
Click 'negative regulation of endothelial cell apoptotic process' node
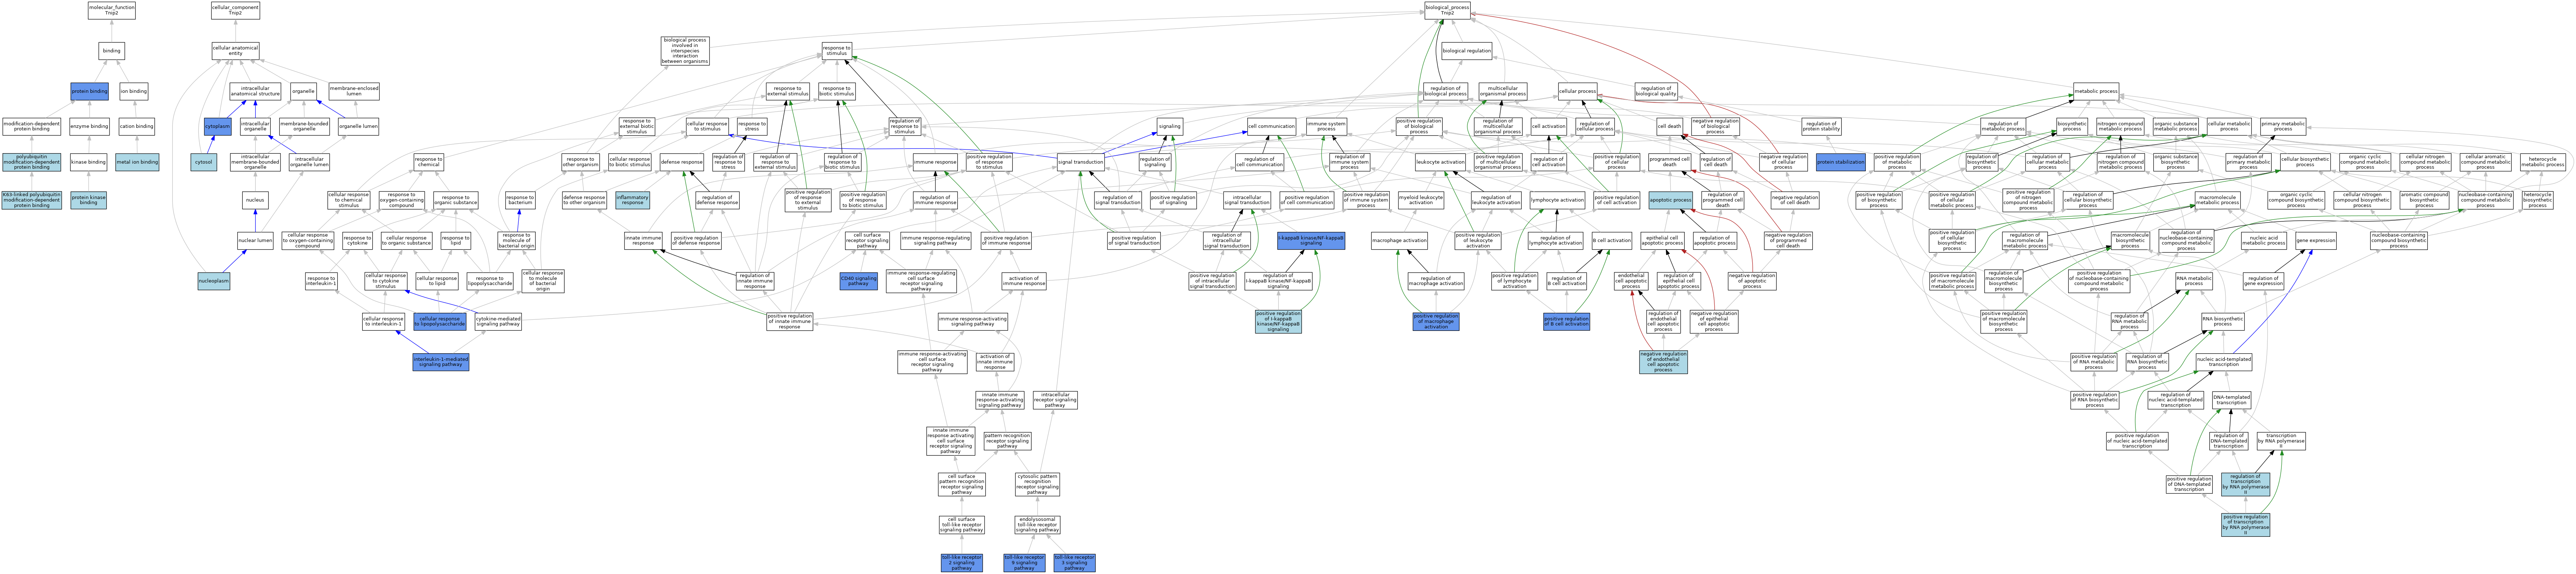[x=1663, y=362]
